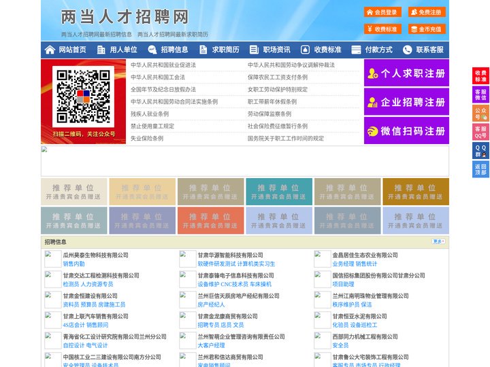490x367 pixels.
Task: Click the 会员登录 button
Action: click(382, 12)
